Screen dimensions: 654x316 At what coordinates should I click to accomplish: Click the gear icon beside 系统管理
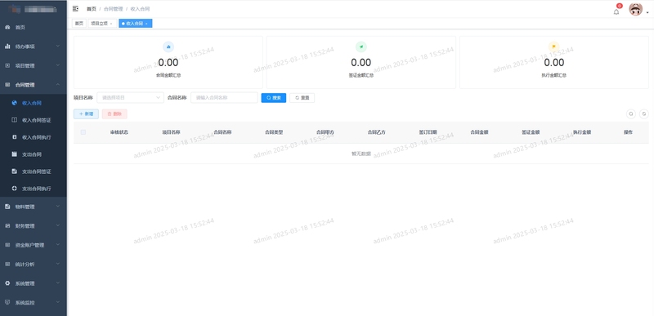[x=7, y=283]
